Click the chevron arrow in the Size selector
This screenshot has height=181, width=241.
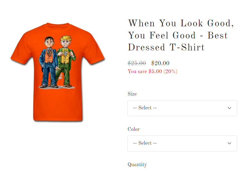pos(229,108)
